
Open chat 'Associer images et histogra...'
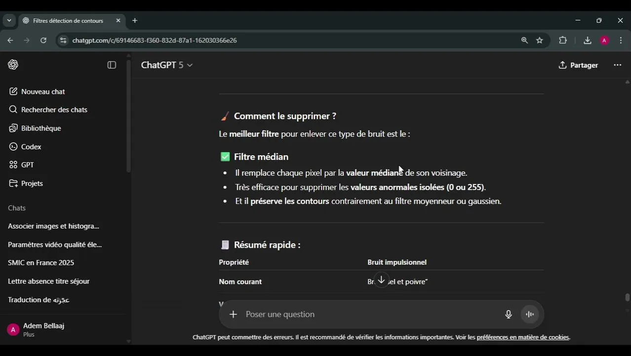(x=53, y=226)
